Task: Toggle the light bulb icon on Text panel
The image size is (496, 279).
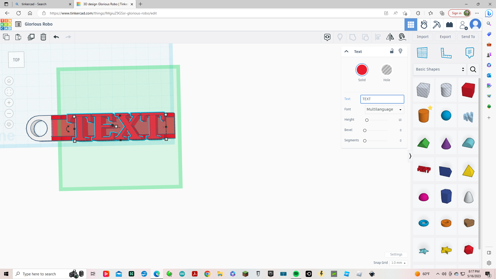Action: pyautogui.click(x=401, y=51)
